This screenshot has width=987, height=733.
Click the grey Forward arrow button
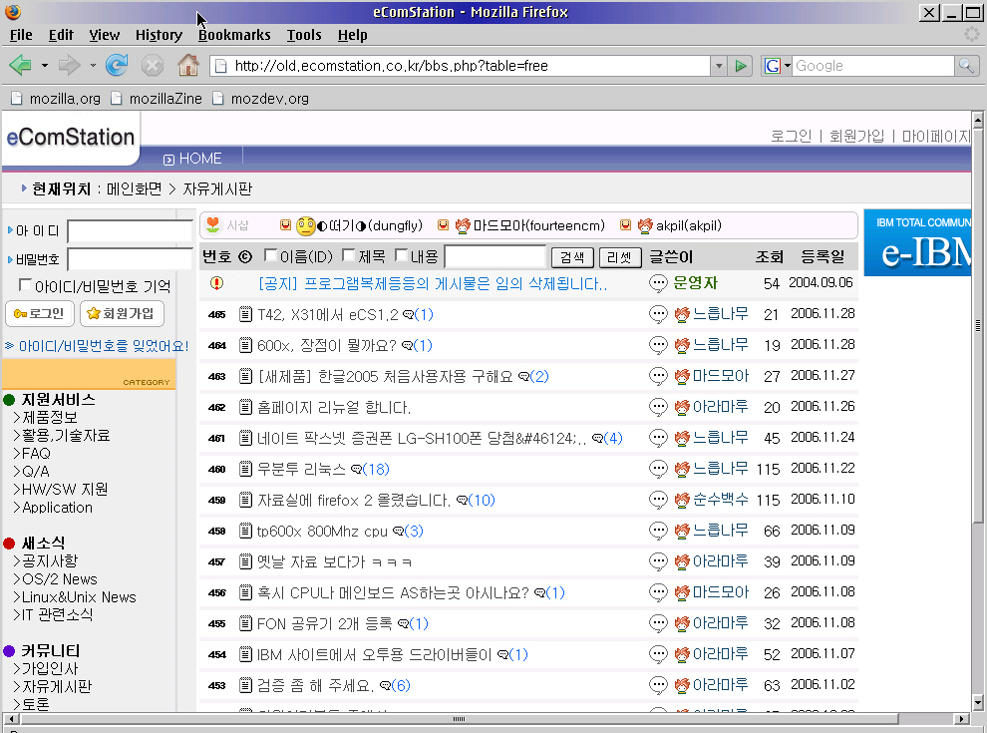coord(69,65)
